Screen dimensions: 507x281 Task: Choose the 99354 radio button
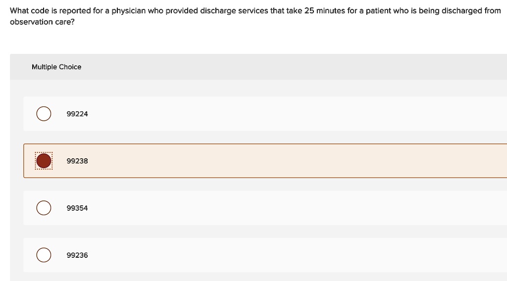[x=44, y=208]
